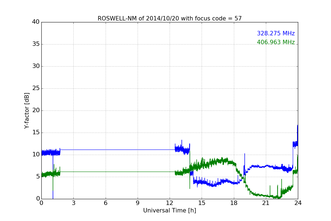Image resolution: width=331 pixels, height=221 pixels.
Task: Click the x-axis tick label 21
Action: point(266,203)
